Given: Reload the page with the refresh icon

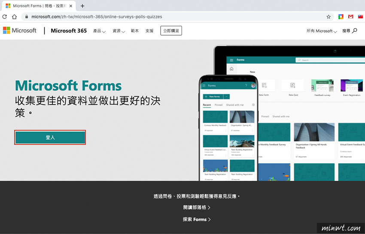Looking at the screenshot, I should coord(4,16).
